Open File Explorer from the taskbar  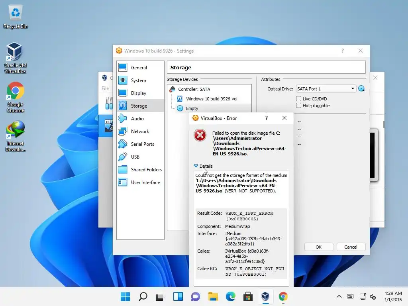tap(213, 296)
